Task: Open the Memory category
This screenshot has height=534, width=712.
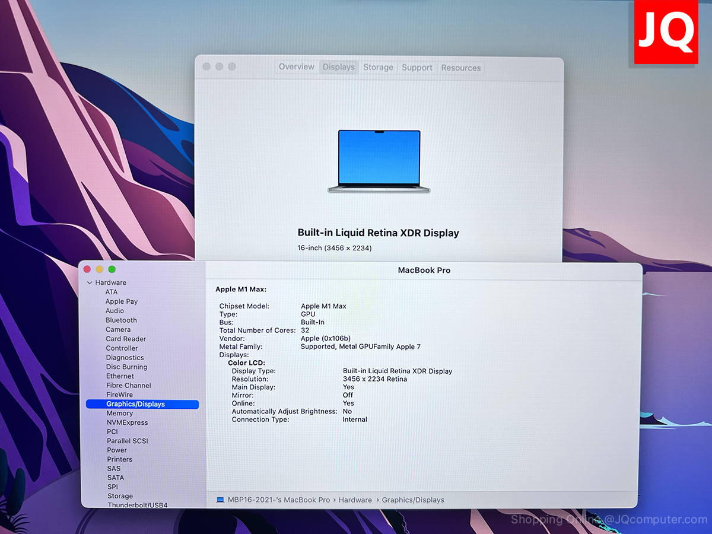Action: [x=120, y=414]
